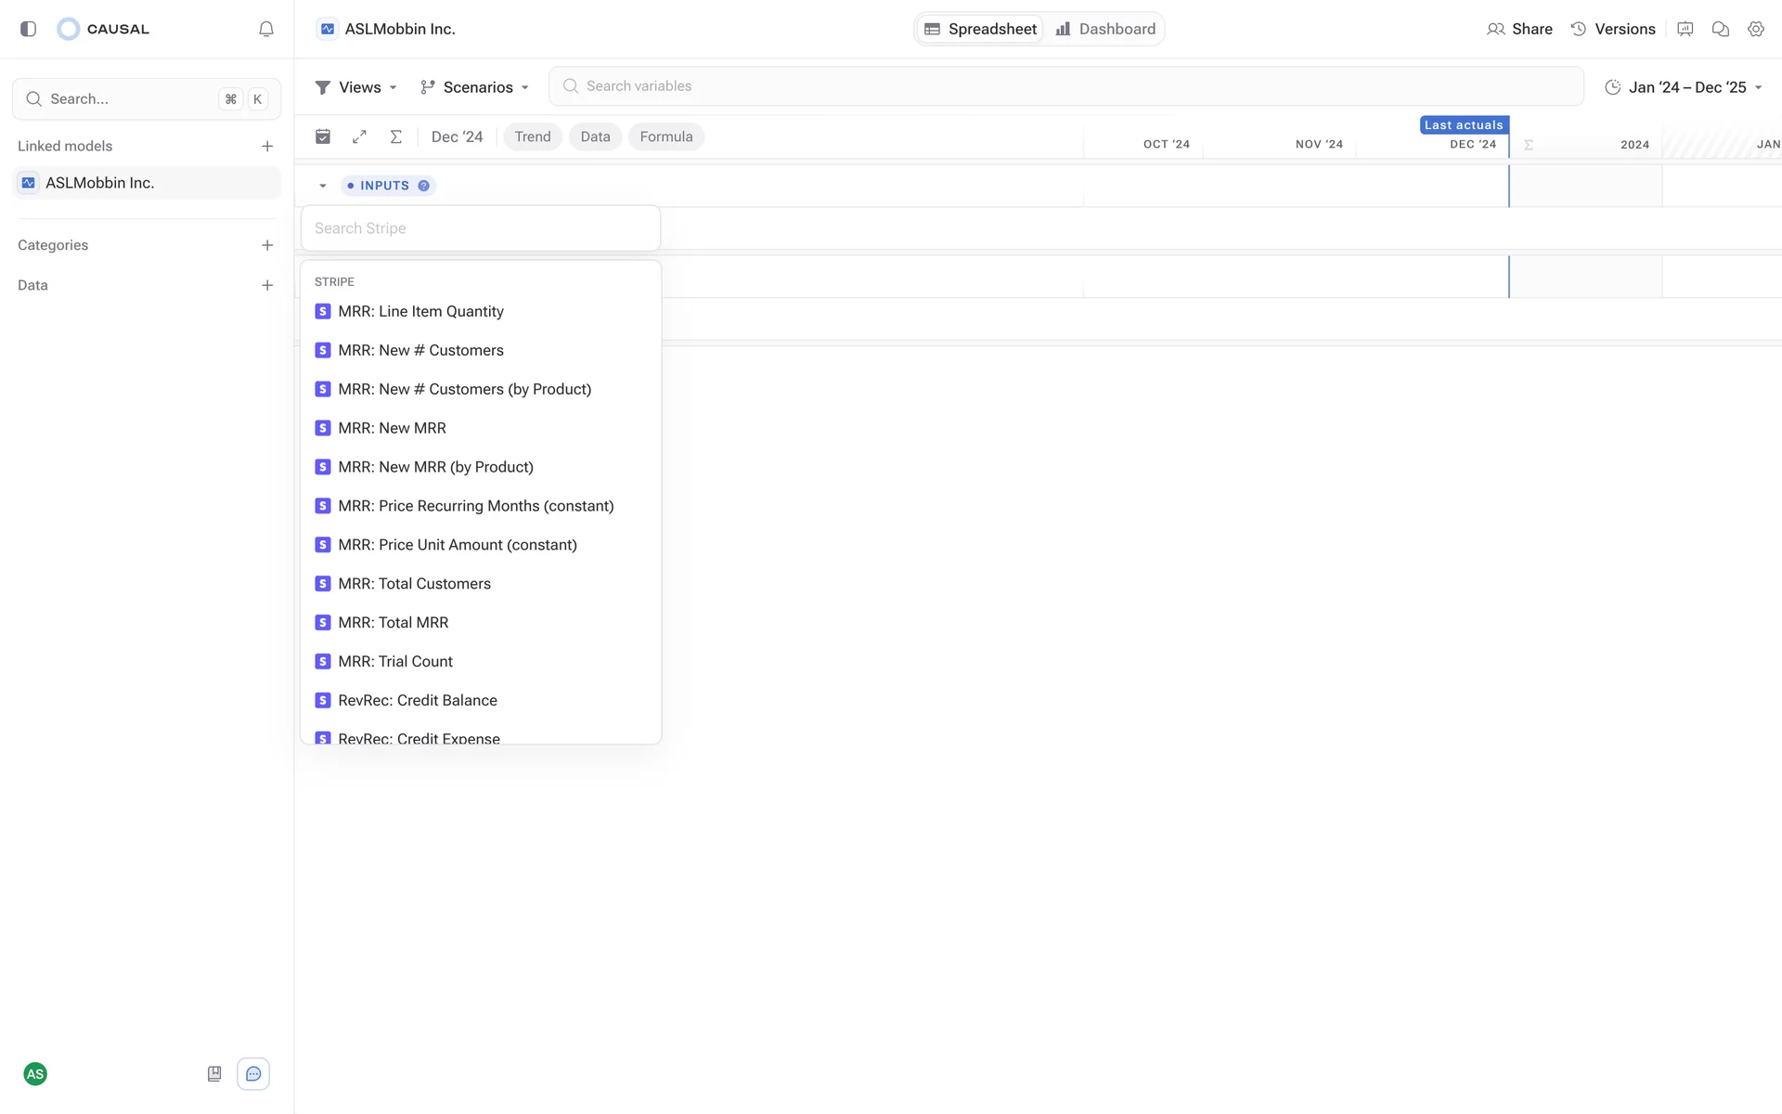The image size is (1782, 1114).
Task: Open the settings gear icon
Action: click(x=1755, y=29)
